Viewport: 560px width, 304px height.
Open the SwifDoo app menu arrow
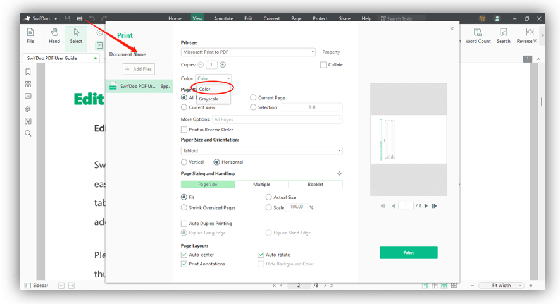pyautogui.click(x=56, y=18)
